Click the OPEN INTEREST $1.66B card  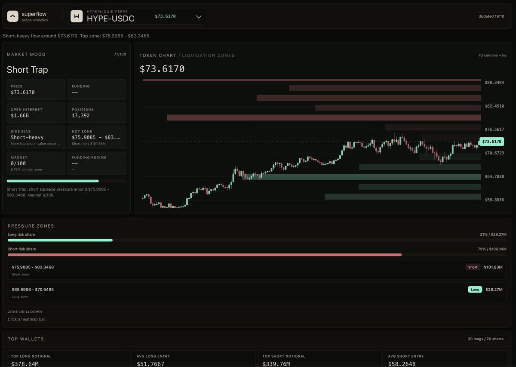(36, 113)
